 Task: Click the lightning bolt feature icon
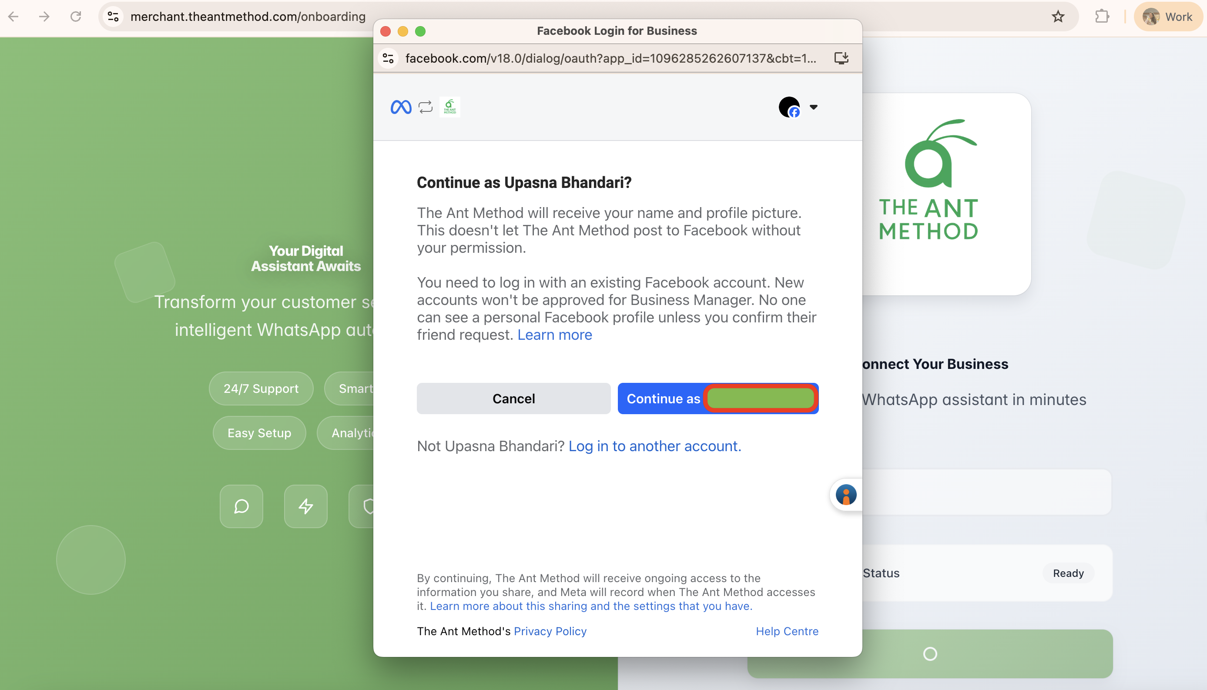[305, 506]
